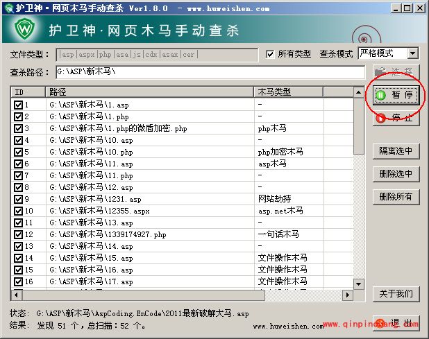Image resolution: width=429 pixels, height=339 pixels.
Task: Toggle checkbox for row 10 (12355.aspx)
Action: 18,211
